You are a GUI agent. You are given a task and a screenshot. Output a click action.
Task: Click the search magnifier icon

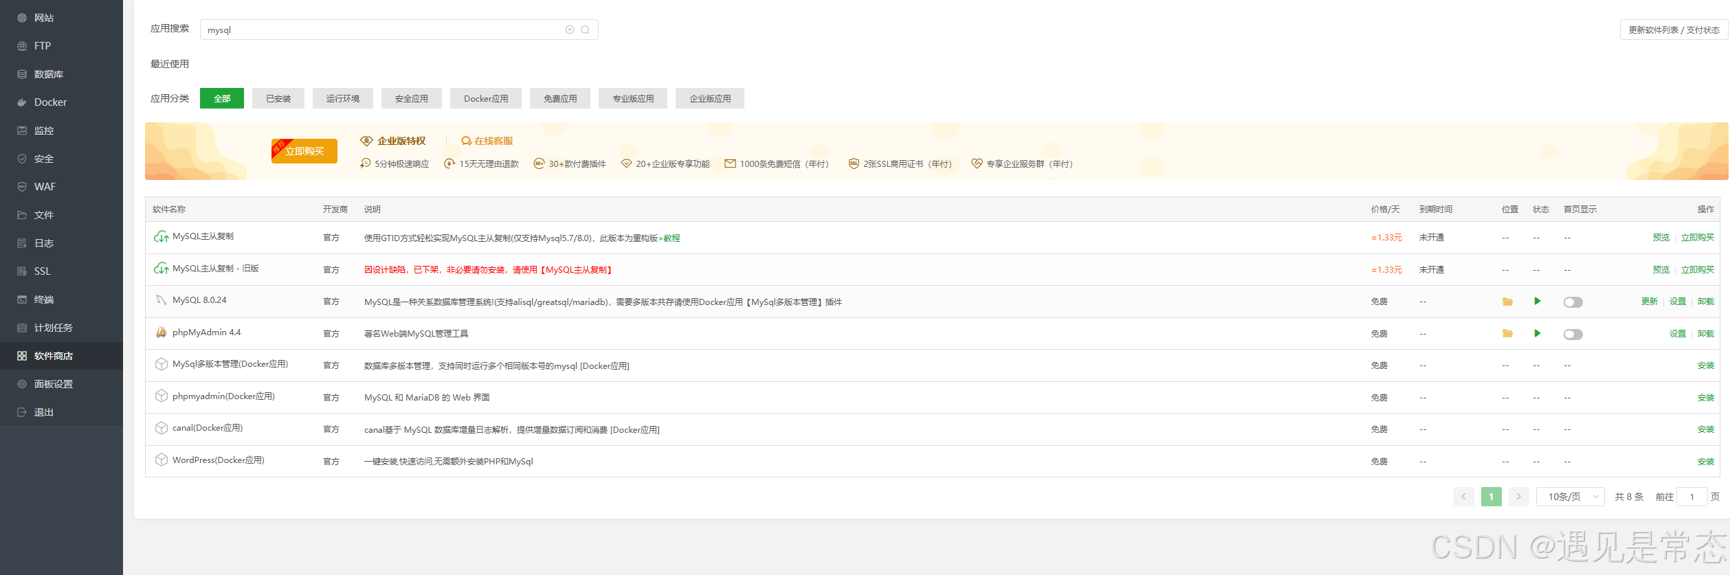585,30
